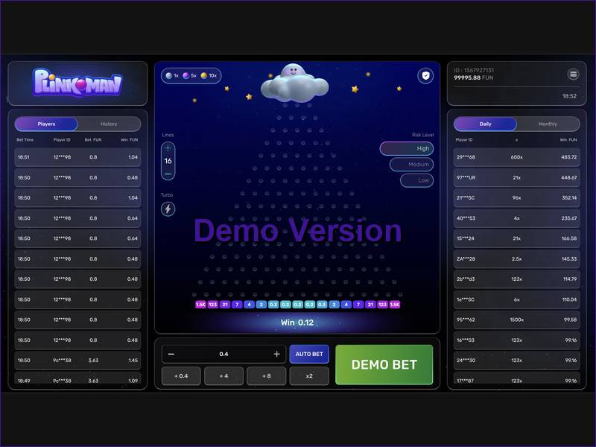Click the bet amount field
Viewport: 596px width, 447px height.
223,354
